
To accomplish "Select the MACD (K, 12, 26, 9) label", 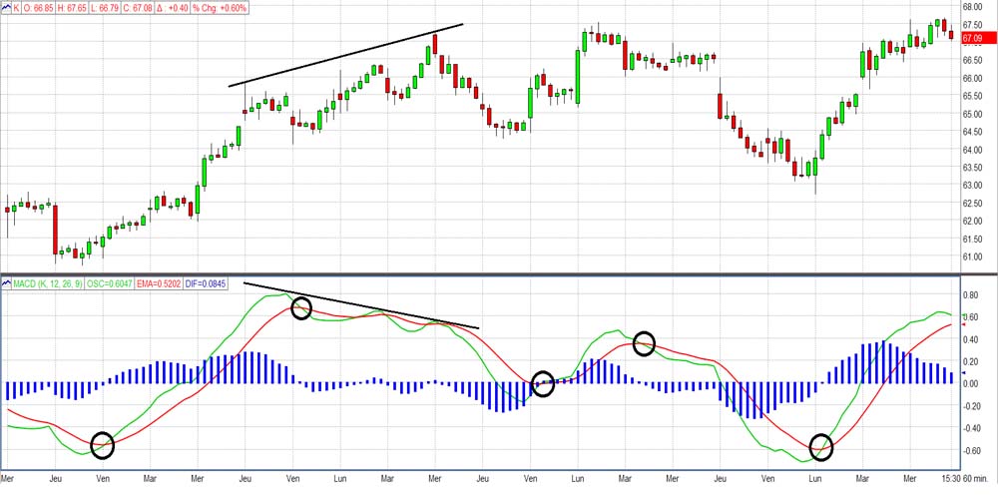I will pos(50,284).
